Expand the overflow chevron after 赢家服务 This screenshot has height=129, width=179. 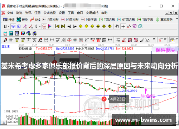176,19
